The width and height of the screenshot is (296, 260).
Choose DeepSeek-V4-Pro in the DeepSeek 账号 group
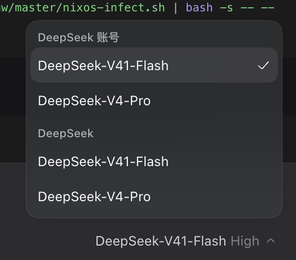pos(154,101)
